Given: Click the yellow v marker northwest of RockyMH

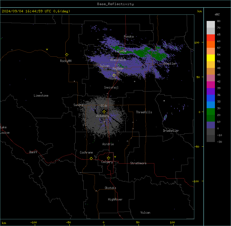Looking at the screenshot, I should [47, 49].
